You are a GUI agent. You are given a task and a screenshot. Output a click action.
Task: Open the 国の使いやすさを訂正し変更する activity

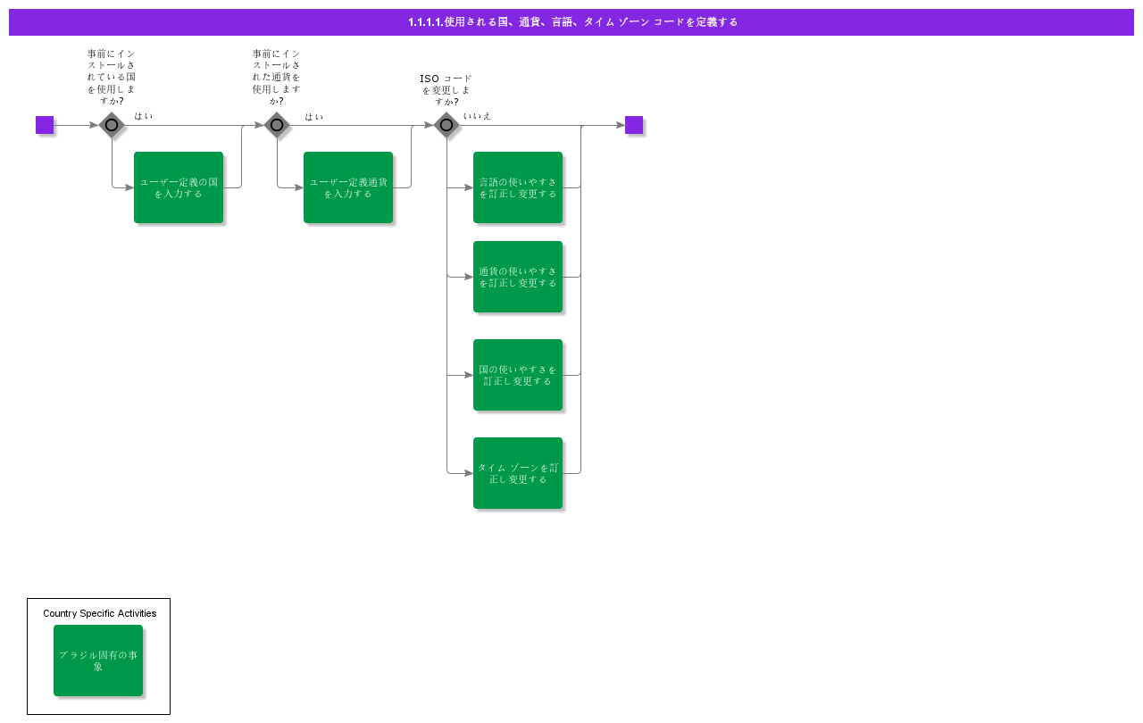pyautogui.click(x=518, y=375)
